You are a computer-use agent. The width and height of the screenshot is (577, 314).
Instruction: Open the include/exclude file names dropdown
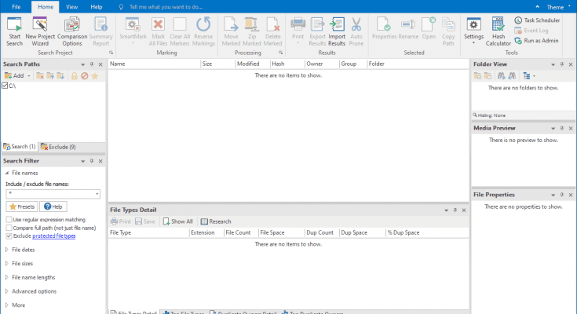click(97, 193)
